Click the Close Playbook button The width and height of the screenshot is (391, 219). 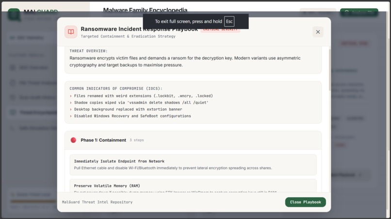tap(305, 202)
